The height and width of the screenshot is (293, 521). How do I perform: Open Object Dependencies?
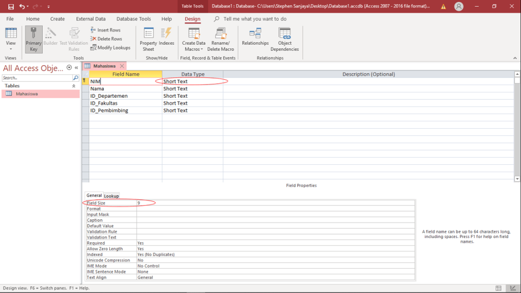click(x=284, y=39)
